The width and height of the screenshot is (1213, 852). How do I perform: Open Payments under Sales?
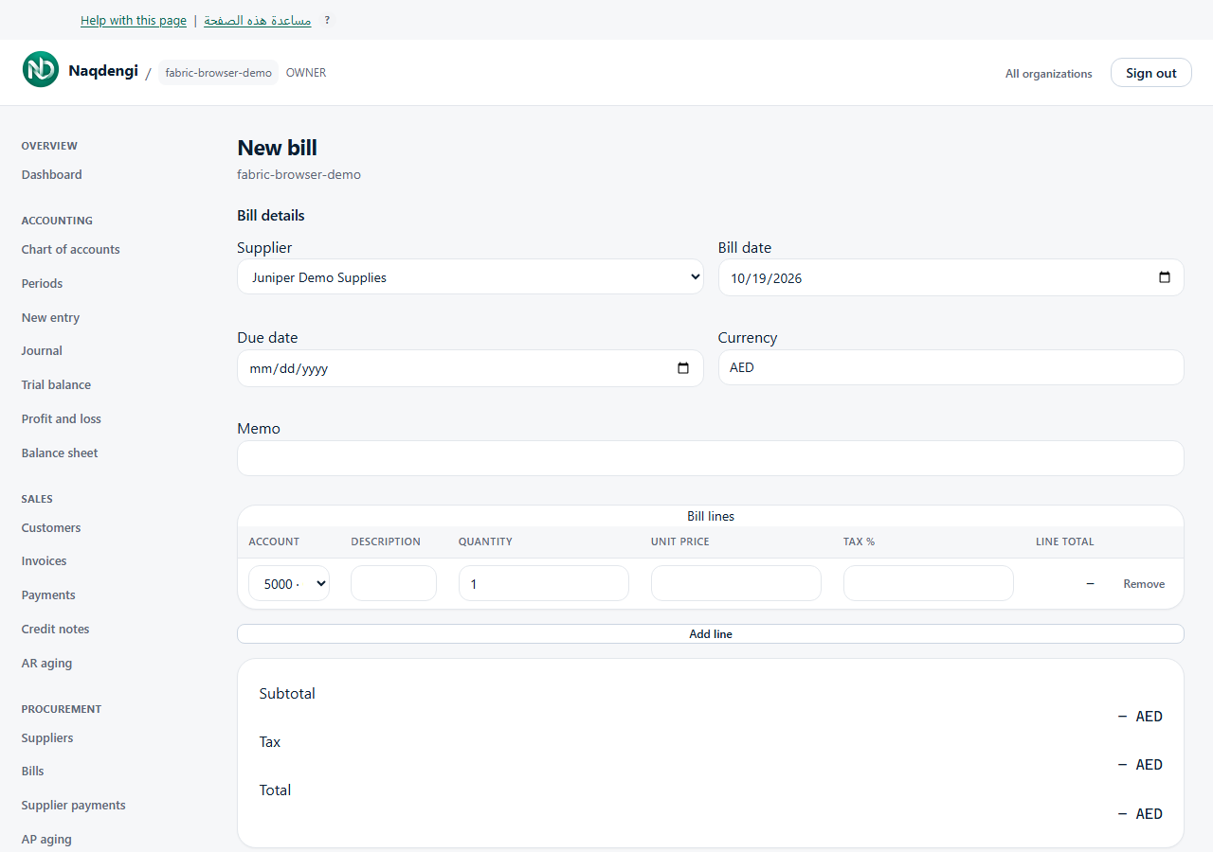pos(48,595)
